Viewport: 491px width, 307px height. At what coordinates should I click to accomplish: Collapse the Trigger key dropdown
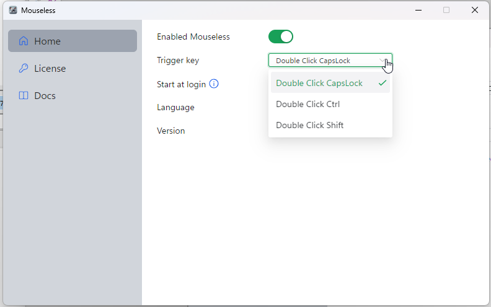click(x=330, y=60)
